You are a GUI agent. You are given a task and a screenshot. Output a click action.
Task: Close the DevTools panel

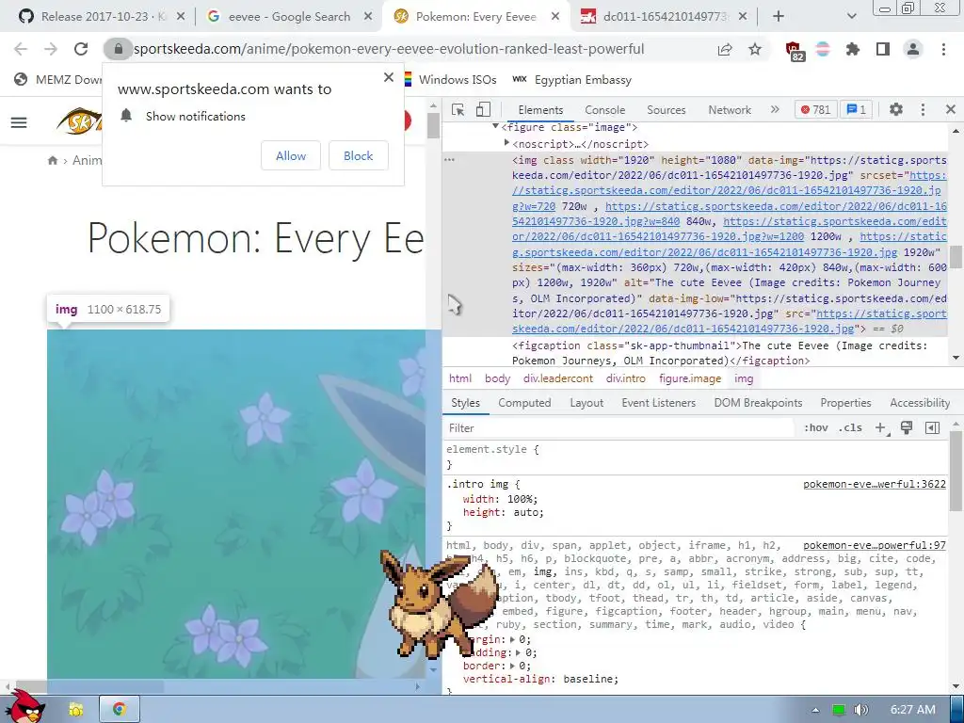tap(951, 109)
